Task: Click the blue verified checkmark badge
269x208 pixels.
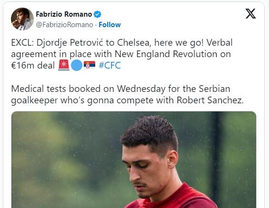Action: [x=98, y=14]
